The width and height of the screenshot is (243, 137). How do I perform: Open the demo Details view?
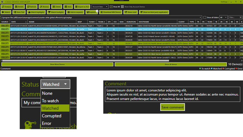pos(19,7)
